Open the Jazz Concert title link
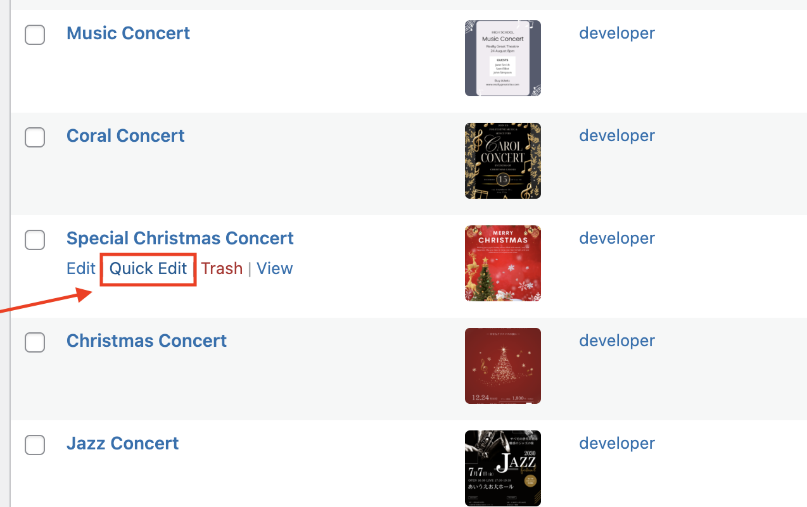 tap(122, 443)
